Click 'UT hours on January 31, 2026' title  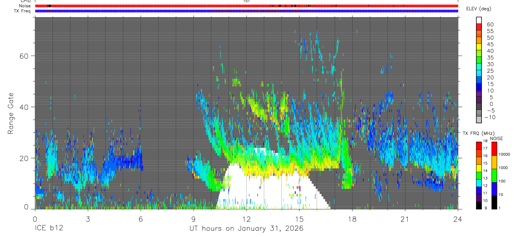(x=246, y=229)
